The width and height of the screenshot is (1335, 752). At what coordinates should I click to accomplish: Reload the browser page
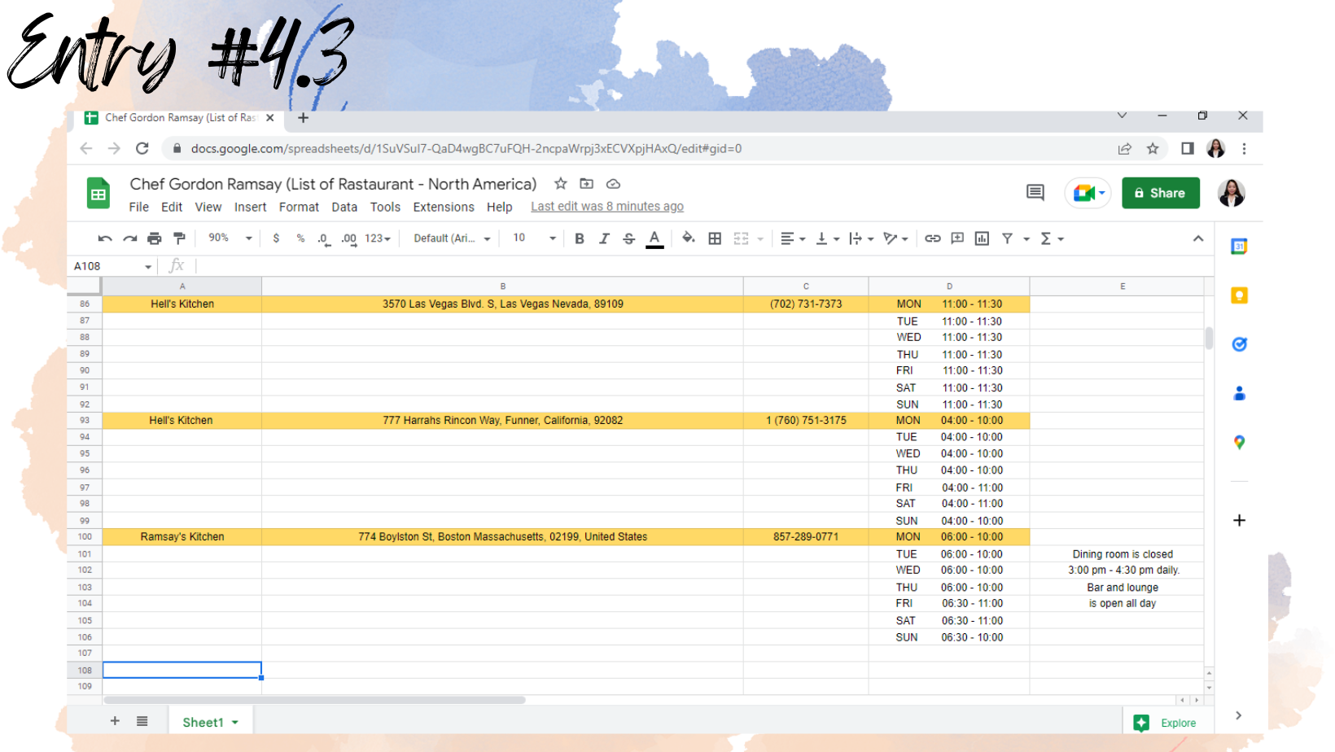pos(142,148)
